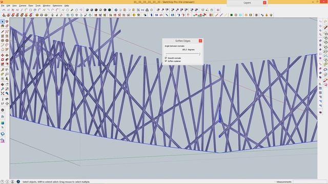Select the Zoom tool
Image resolution: width=328 pixels, height=184 pixels.
coord(3,89)
